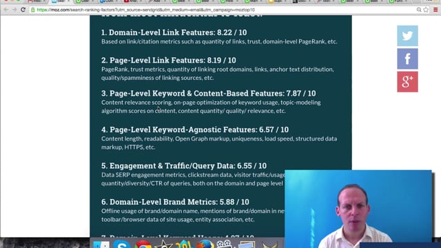Click text "quality/spamminess of linking sources, etc."
The width and height of the screenshot is (441, 248).
coord(158,78)
